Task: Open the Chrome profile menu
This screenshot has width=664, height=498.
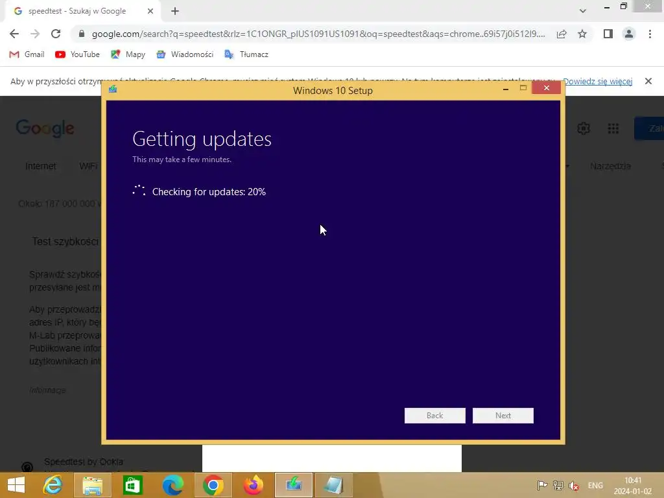Action: tap(629, 34)
